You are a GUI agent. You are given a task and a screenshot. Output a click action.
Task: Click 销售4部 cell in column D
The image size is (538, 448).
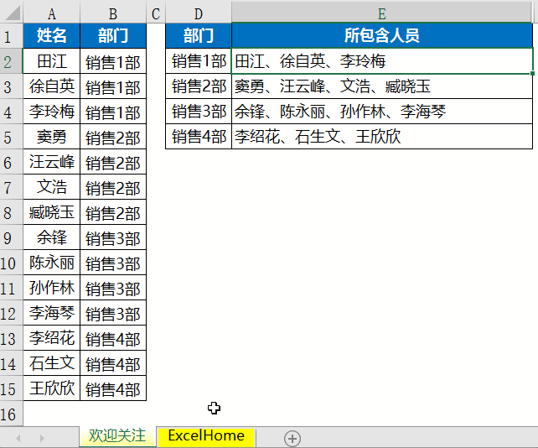pos(199,137)
